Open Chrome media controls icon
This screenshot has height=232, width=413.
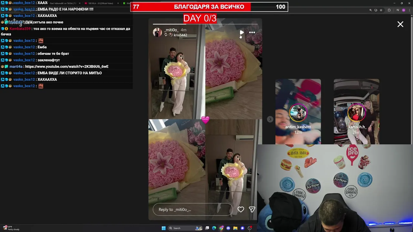398,10
